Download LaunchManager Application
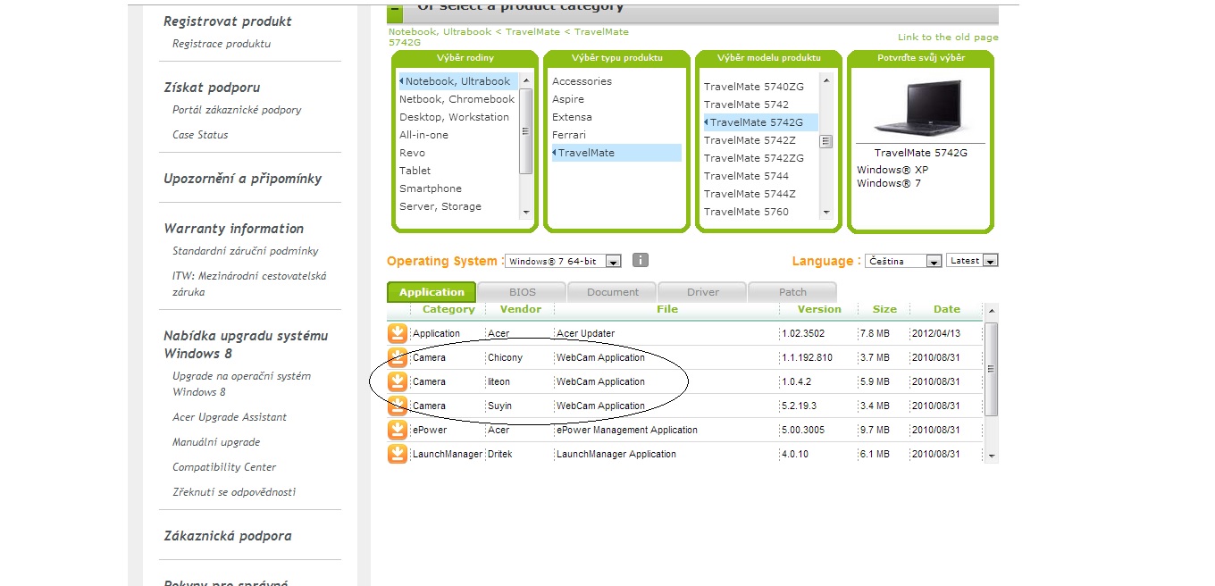 (397, 454)
